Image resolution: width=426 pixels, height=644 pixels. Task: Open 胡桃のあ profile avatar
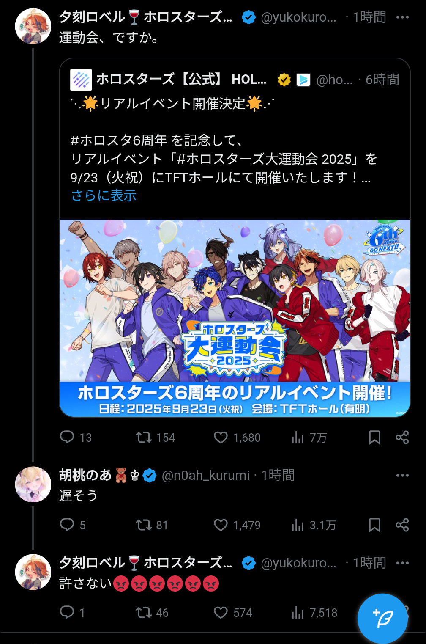(33, 484)
